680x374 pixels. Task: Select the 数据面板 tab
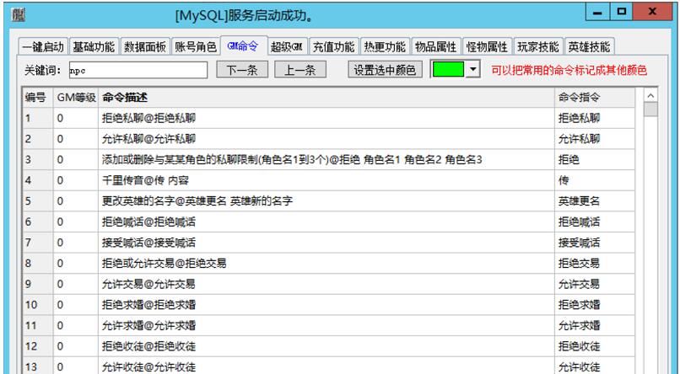[x=146, y=46]
